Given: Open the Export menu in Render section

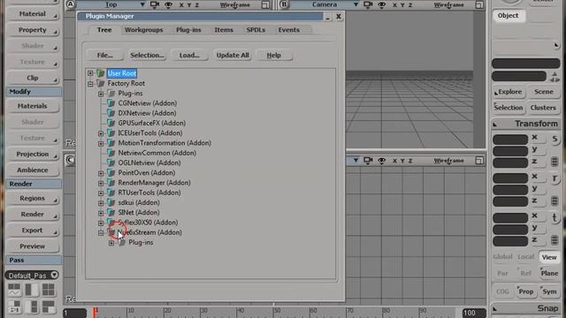Looking at the screenshot, I should click(x=33, y=230).
